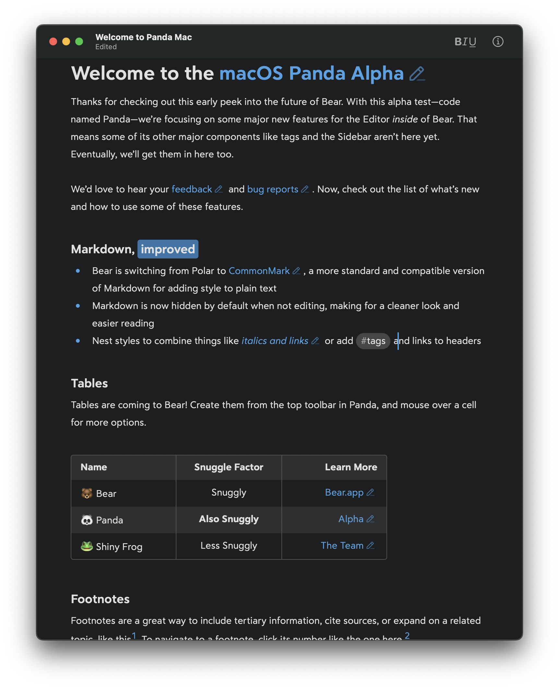Open the macOS Panda Alpha title link
Viewport: 559px width, 688px height.
(311, 74)
